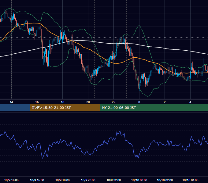
Task: Click the 20 hour label on price chart axis
Action: point(88,102)
